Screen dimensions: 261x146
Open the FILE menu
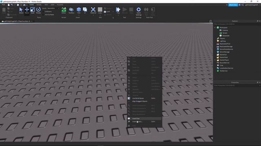3,5
